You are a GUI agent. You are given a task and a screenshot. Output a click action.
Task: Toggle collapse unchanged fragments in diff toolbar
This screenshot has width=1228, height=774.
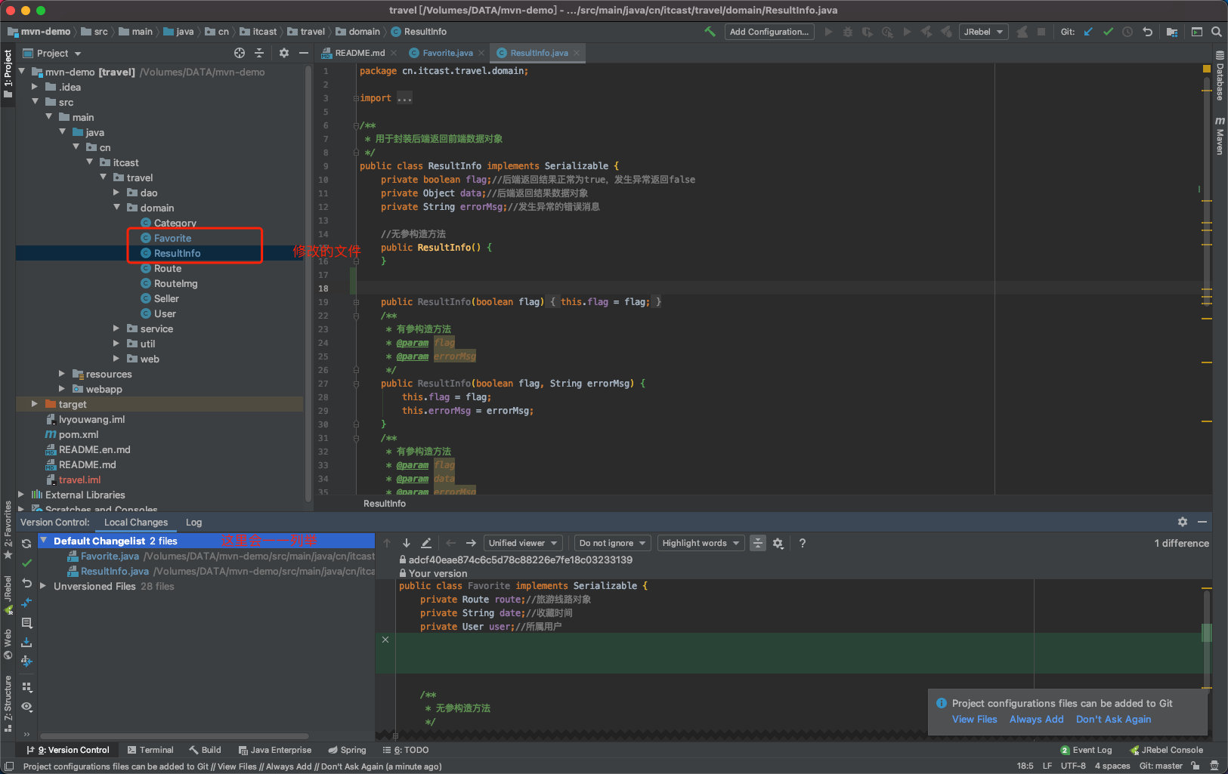[x=758, y=543]
